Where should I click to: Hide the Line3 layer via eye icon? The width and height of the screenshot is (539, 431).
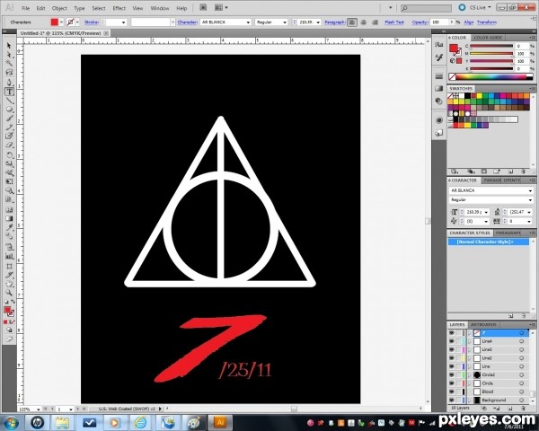click(x=451, y=349)
